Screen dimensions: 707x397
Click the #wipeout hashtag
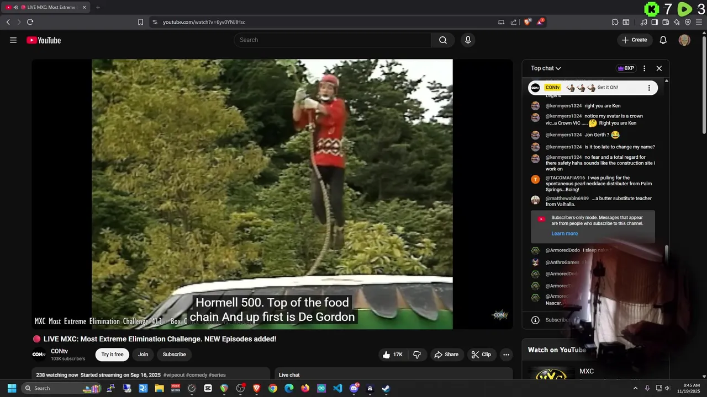[174, 375]
